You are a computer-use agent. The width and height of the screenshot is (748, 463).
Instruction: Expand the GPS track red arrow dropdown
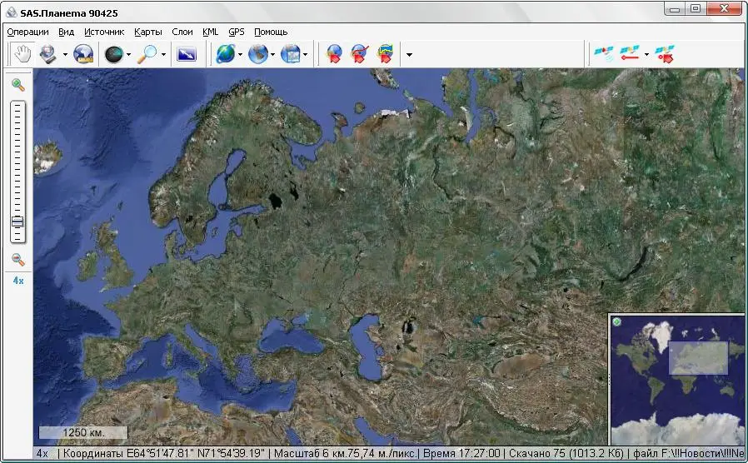(646, 55)
